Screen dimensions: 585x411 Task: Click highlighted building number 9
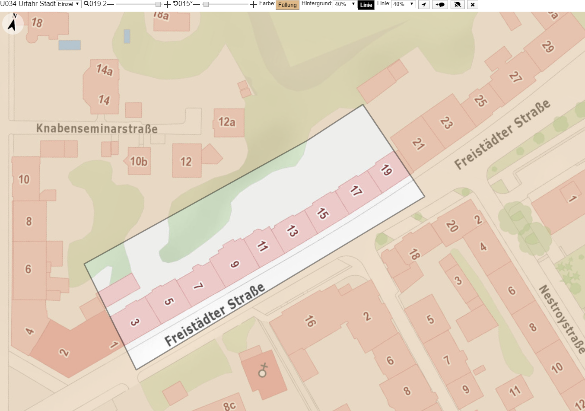point(234,264)
